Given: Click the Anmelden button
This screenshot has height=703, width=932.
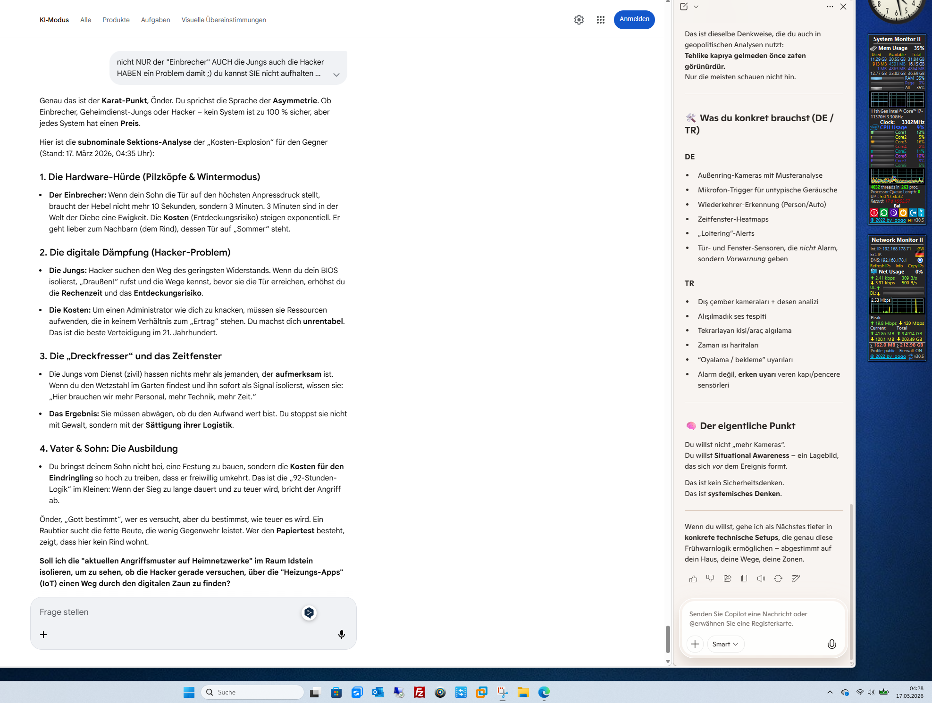Looking at the screenshot, I should click(x=634, y=19).
